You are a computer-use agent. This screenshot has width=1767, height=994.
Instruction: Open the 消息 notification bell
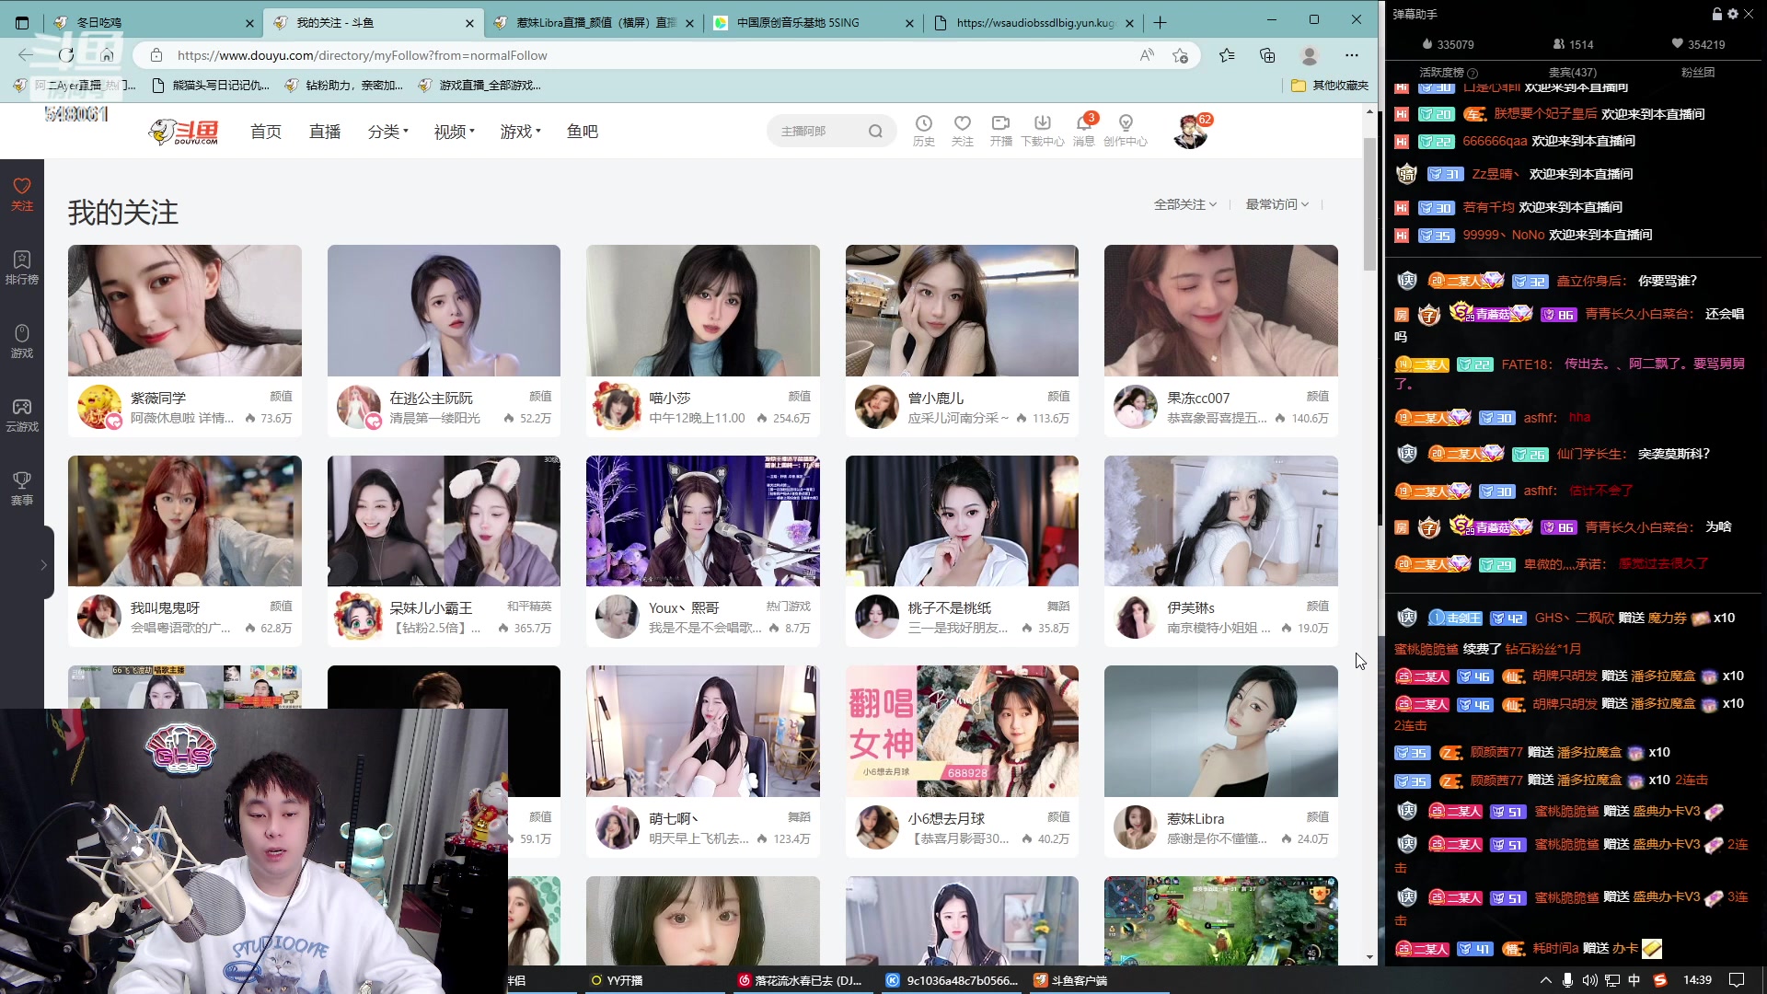pos(1083,130)
